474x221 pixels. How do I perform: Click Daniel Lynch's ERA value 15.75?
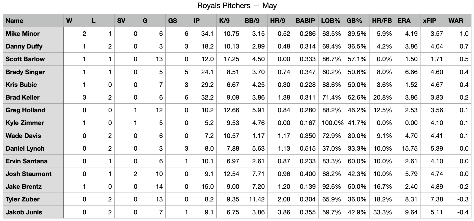point(409,148)
